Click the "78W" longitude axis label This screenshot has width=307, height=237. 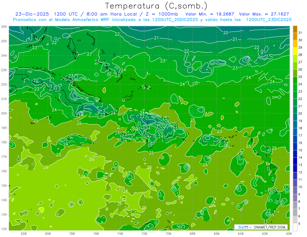point(72,233)
